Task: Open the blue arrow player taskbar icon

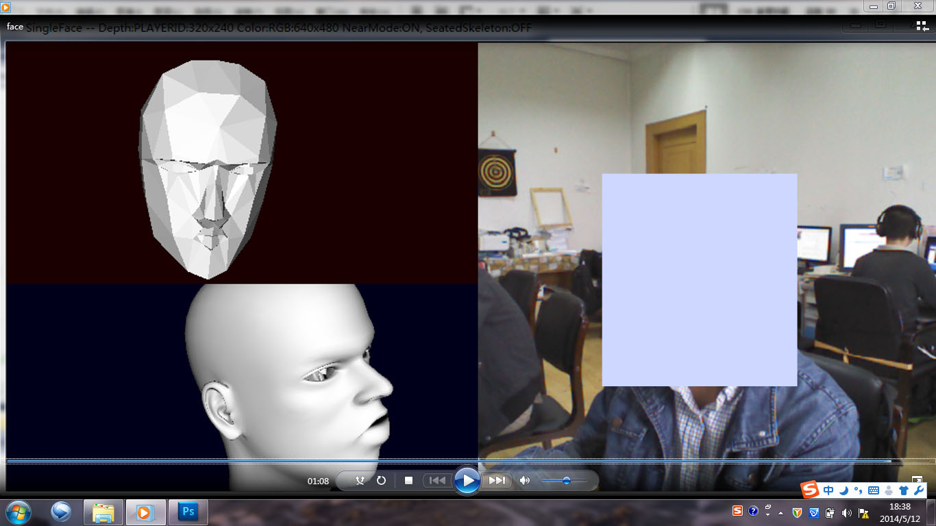Action: point(61,512)
